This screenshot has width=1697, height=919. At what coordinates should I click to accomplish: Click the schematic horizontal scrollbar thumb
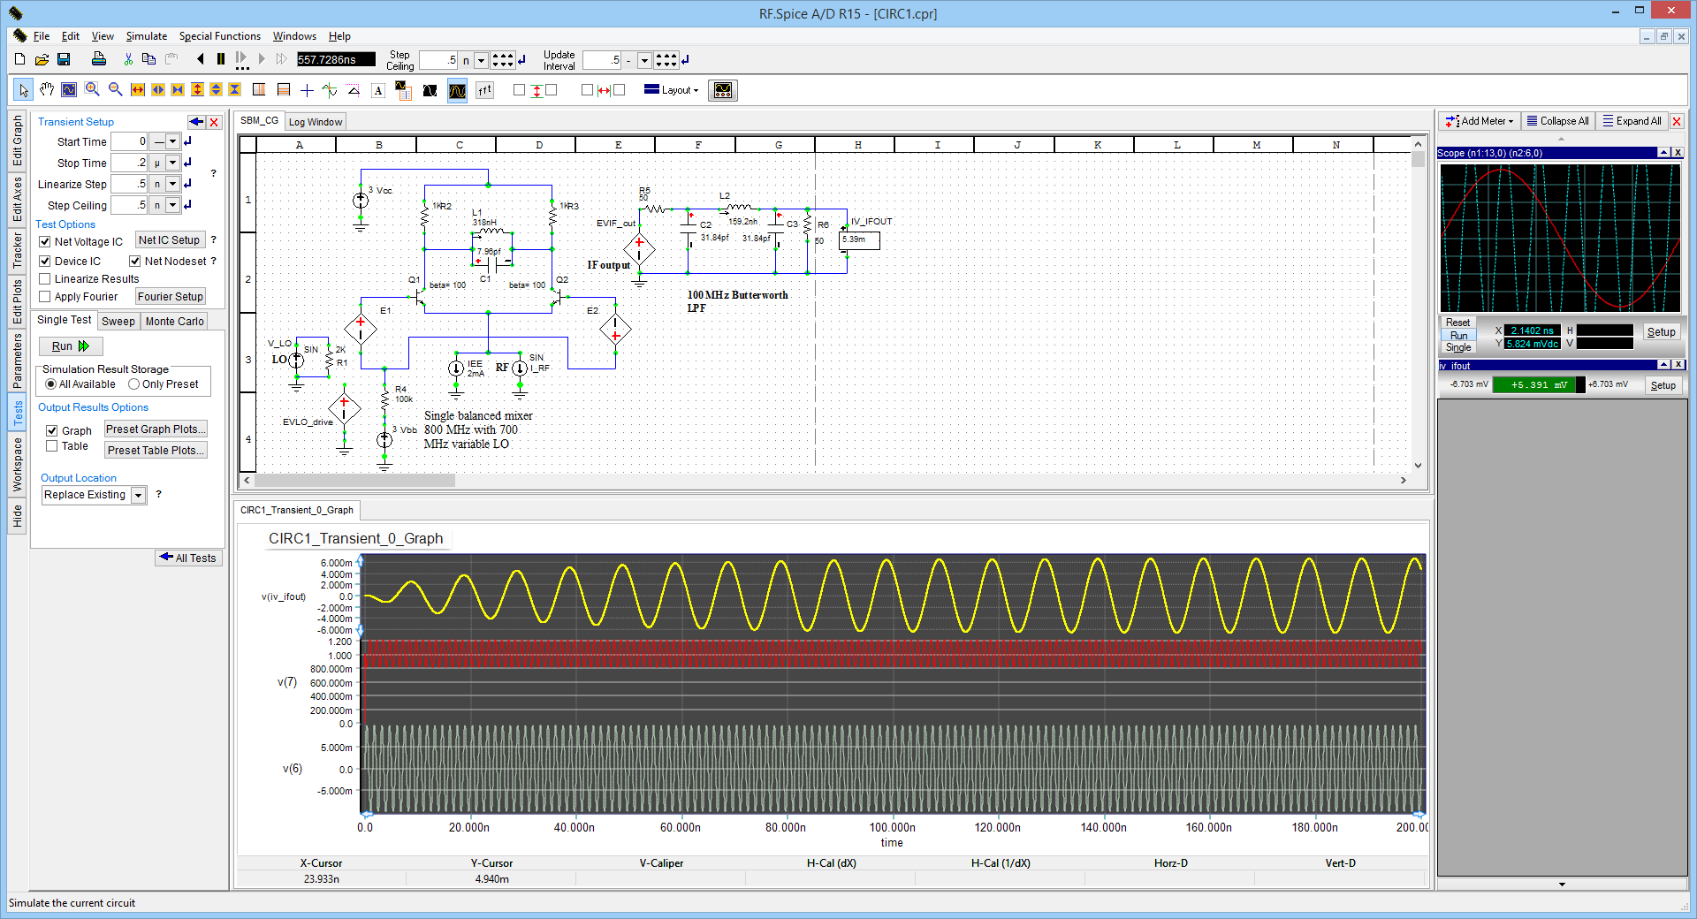tap(354, 481)
